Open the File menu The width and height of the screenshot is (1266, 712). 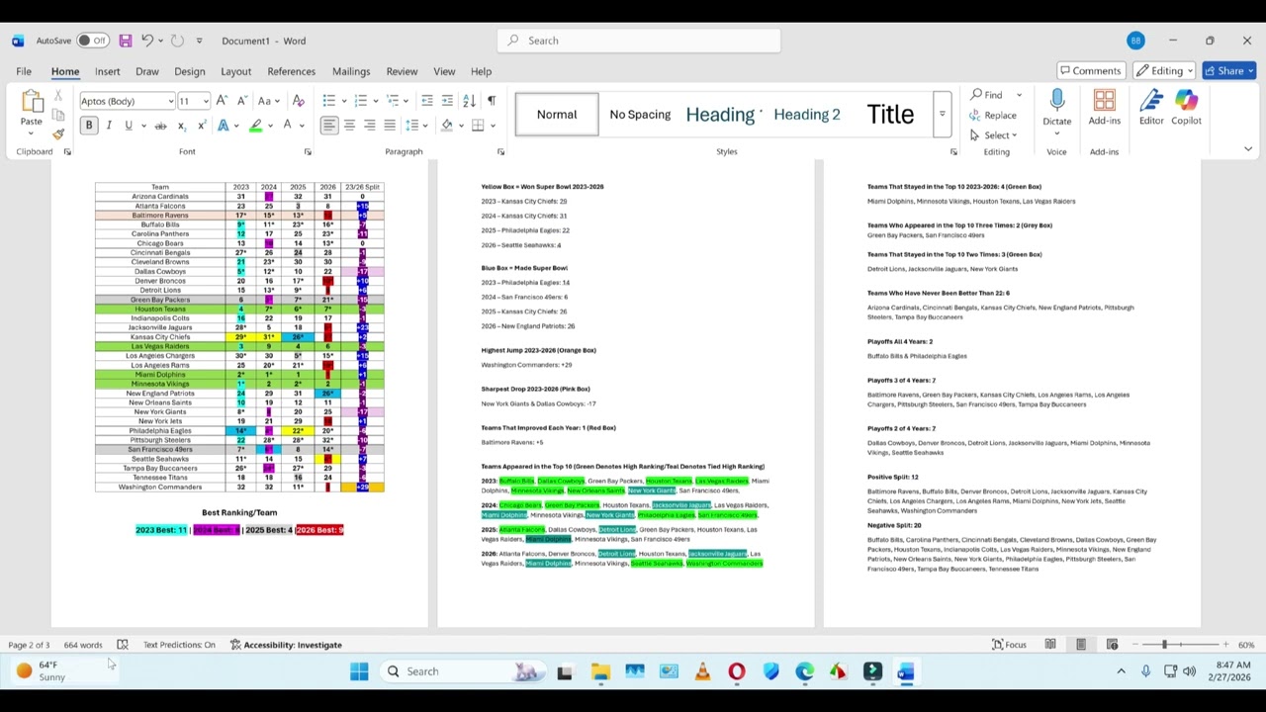[x=24, y=71]
